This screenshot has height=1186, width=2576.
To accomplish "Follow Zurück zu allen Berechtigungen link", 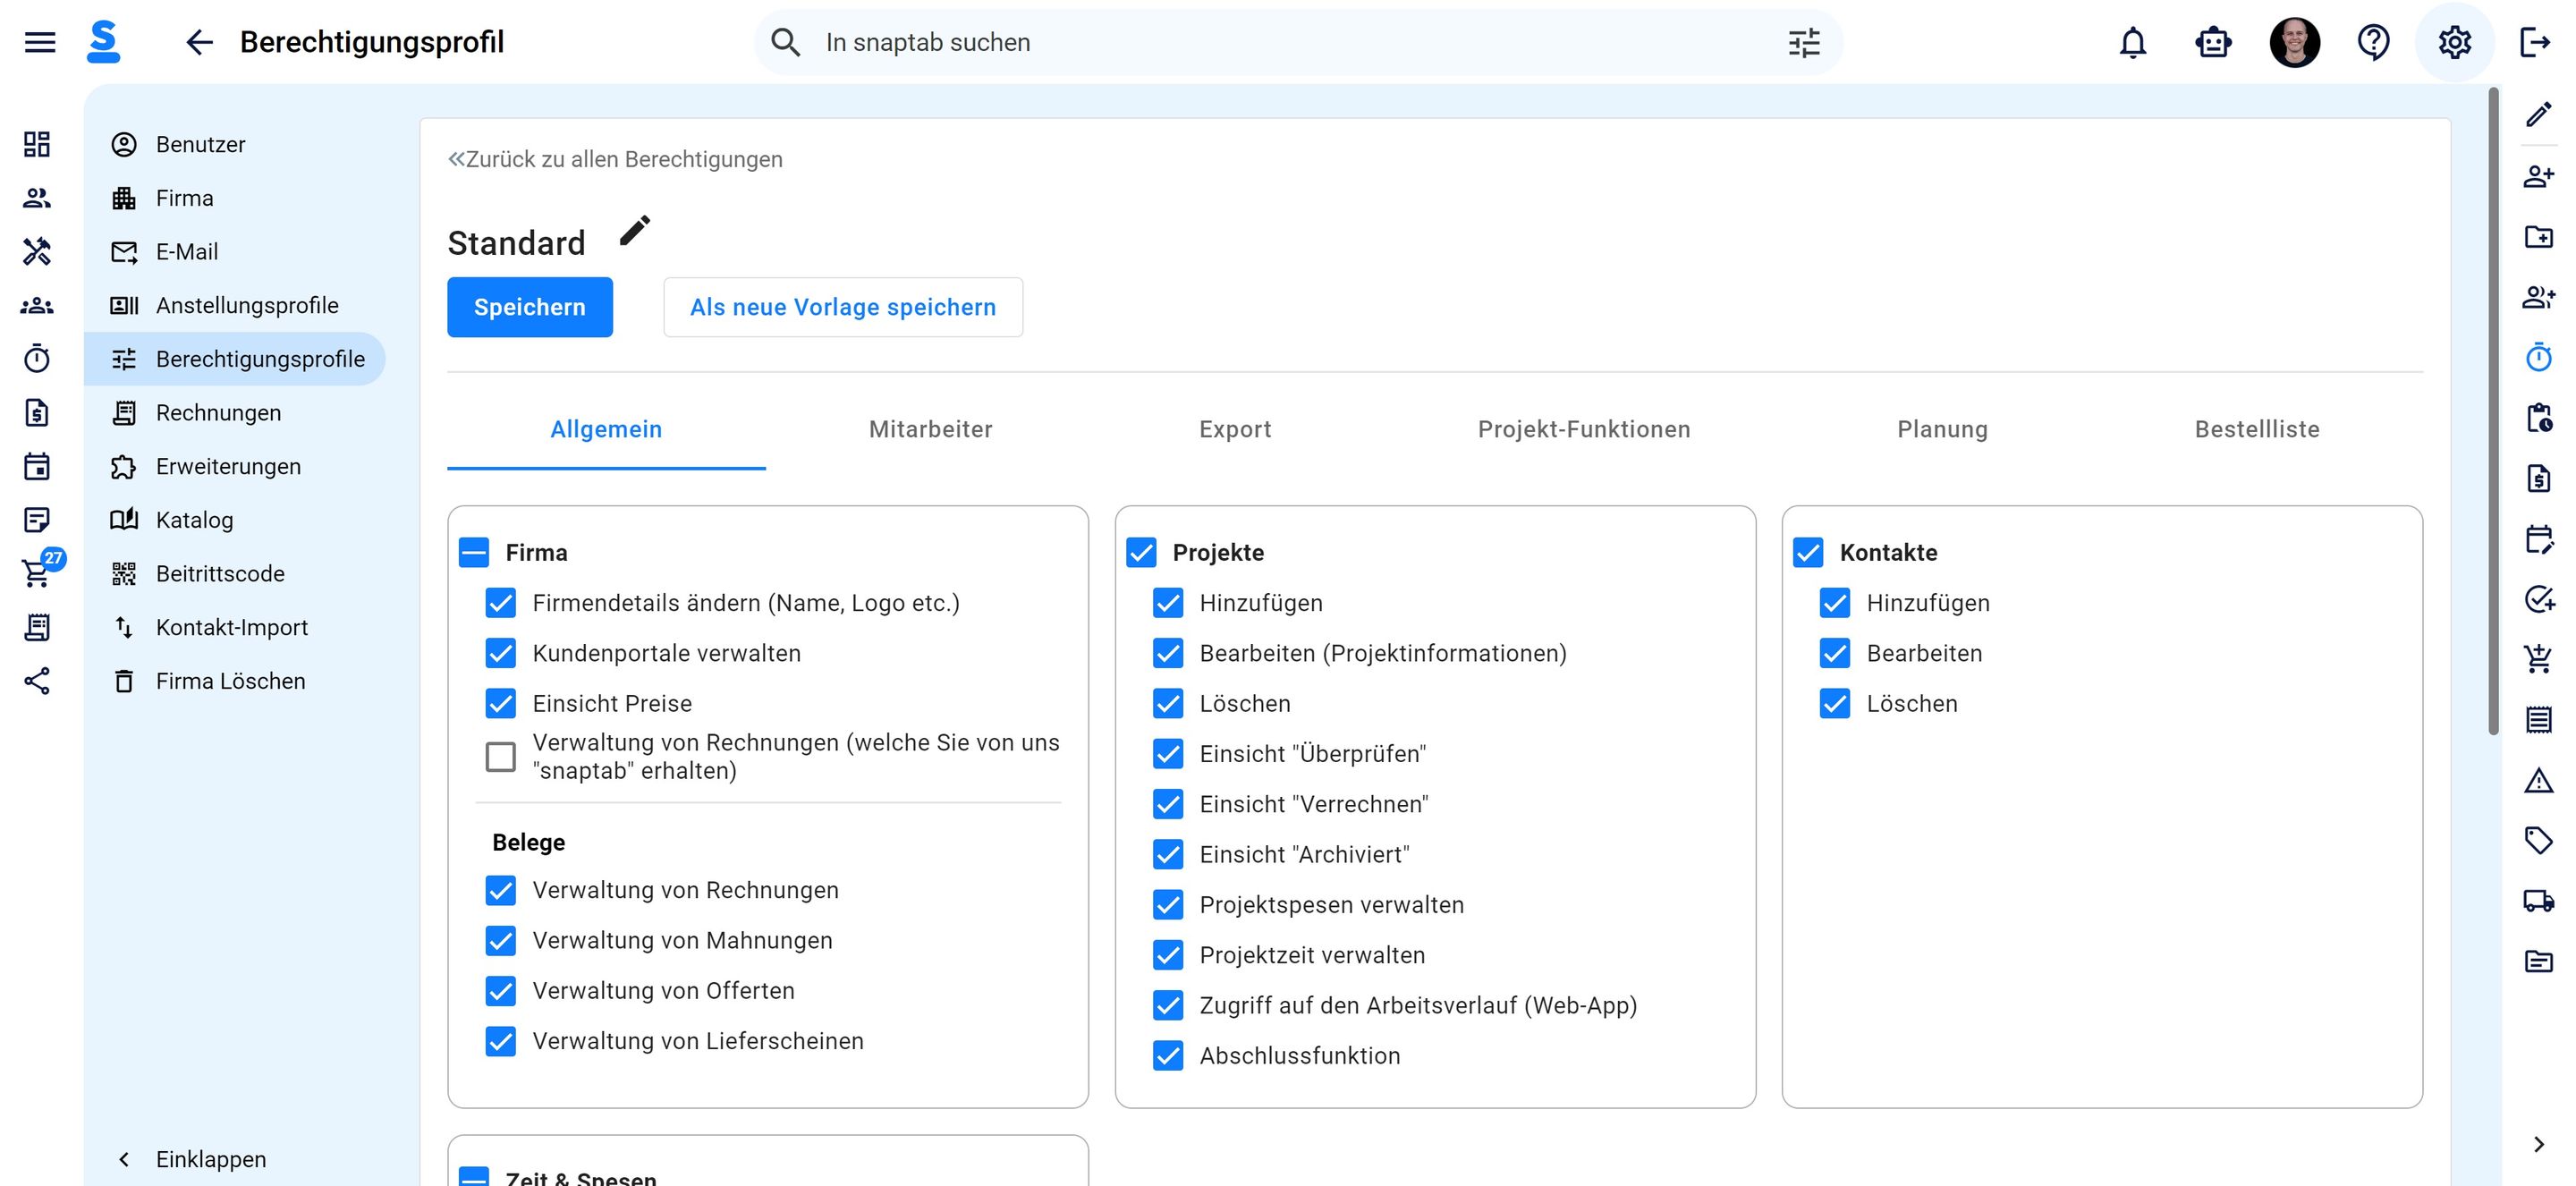I will pyautogui.click(x=615, y=159).
